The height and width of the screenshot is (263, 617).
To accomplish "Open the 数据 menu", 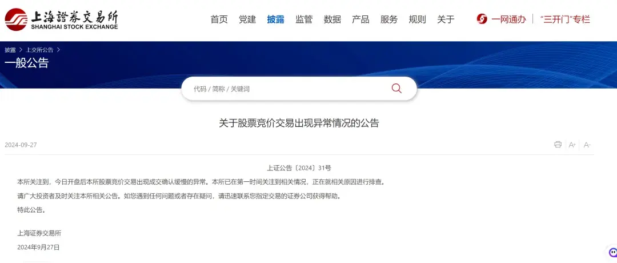I will click(332, 19).
